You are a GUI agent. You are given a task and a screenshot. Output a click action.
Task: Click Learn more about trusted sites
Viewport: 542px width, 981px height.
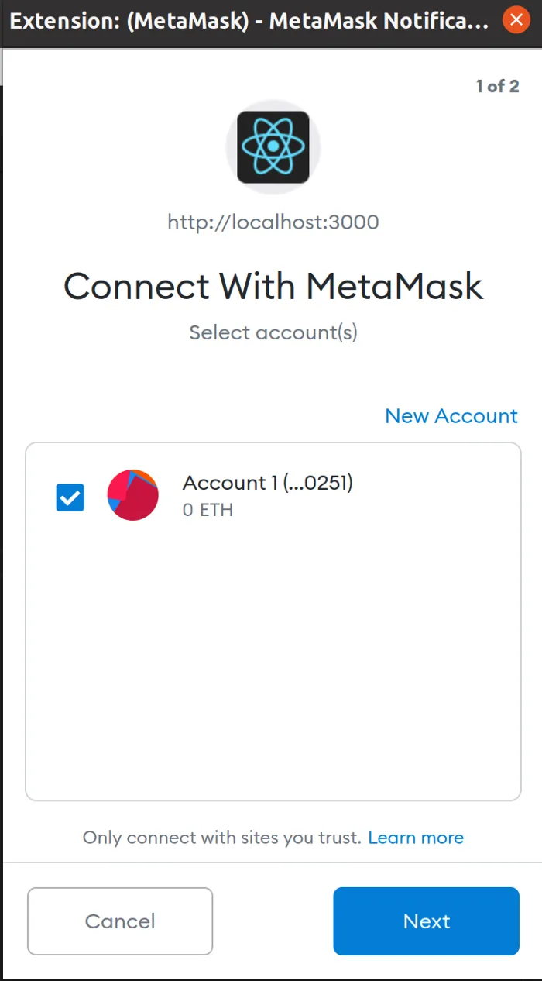point(417,837)
